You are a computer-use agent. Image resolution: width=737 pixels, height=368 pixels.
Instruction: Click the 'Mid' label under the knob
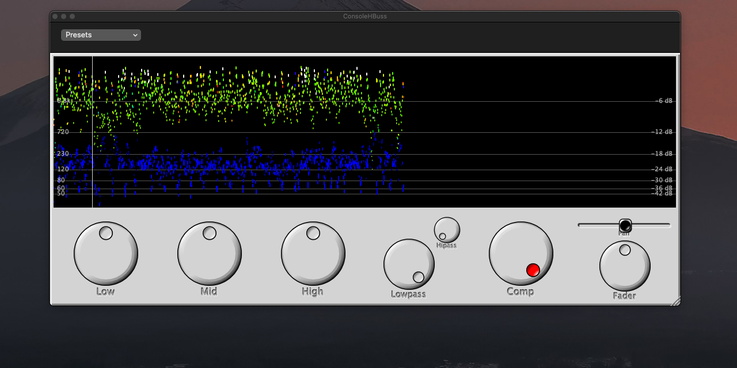(x=209, y=292)
